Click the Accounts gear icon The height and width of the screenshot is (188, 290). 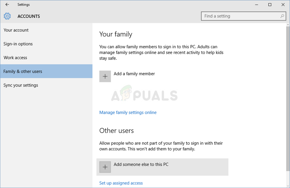pyautogui.click(x=7, y=16)
